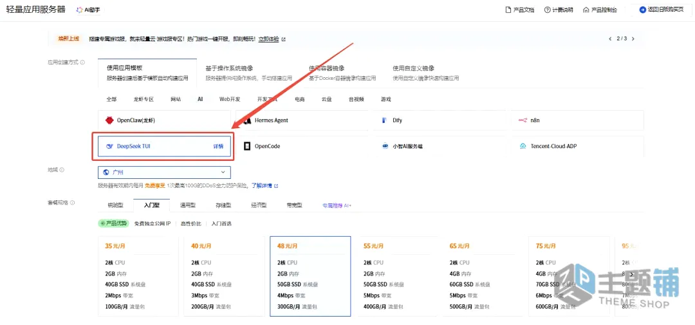Click the 返回旧版购买页 arrow icon
695x325 pixels.
pos(643,10)
